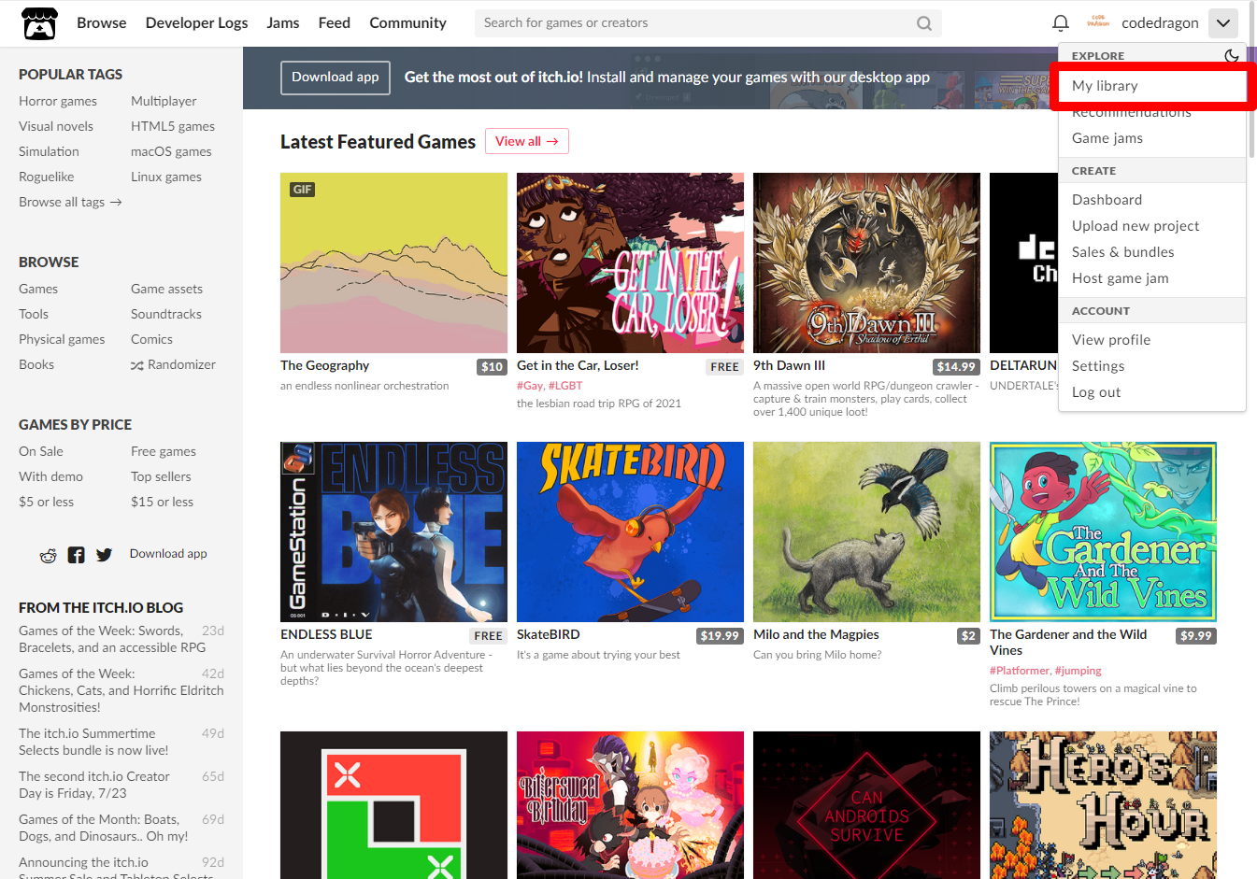The height and width of the screenshot is (879, 1257).
Task: Open 9th Dawn III thumbnail
Action: click(866, 262)
